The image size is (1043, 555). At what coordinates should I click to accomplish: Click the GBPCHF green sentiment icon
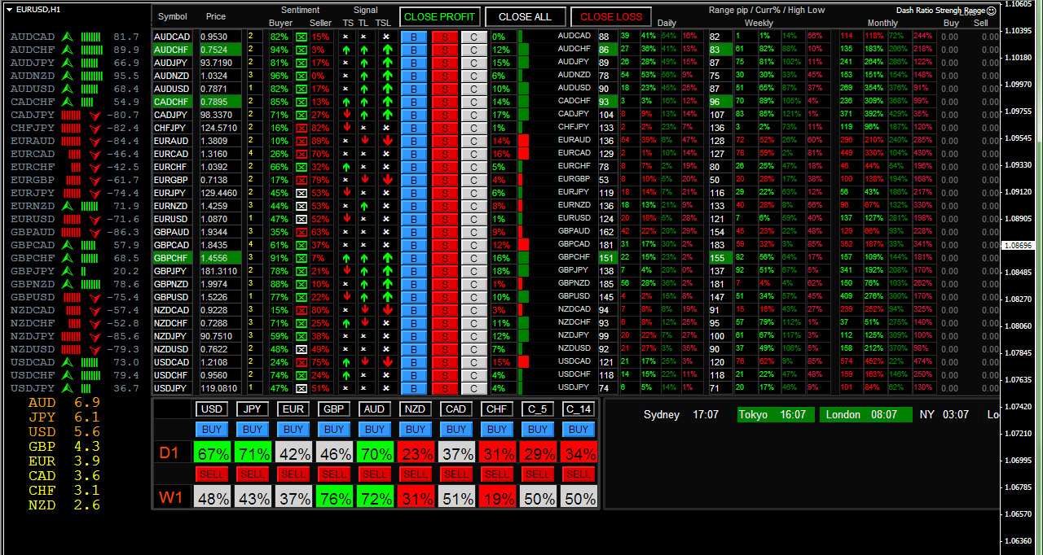tap(301, 259)
